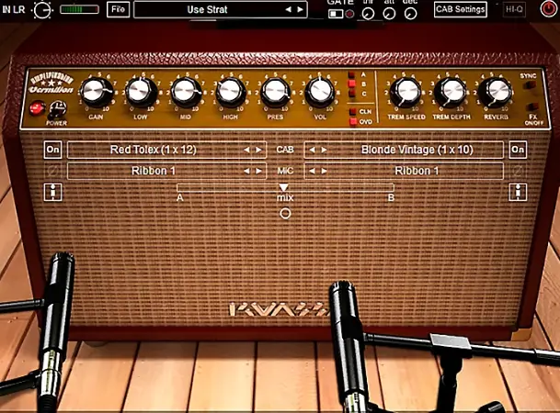Select previous cabinet for Blonde Vintage slot
The height and width of the screenshot is (413, 560).
313,150
